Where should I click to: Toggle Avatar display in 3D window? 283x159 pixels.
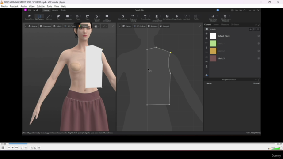pos(33,26)
